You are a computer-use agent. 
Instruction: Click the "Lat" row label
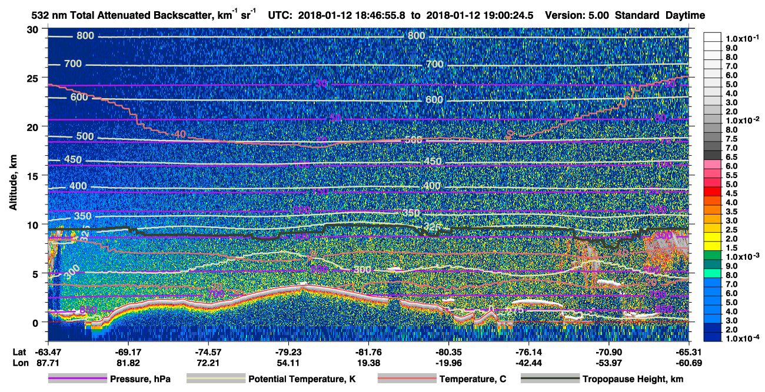pos(19,352)
